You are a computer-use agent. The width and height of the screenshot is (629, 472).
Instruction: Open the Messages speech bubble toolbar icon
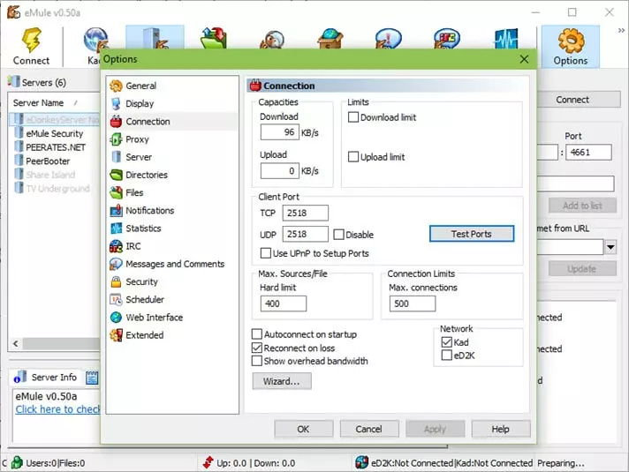coord(388,39)
